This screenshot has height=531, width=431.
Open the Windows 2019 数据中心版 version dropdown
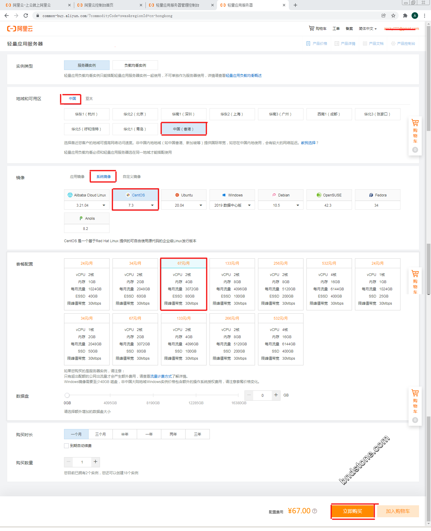[232, 205]
